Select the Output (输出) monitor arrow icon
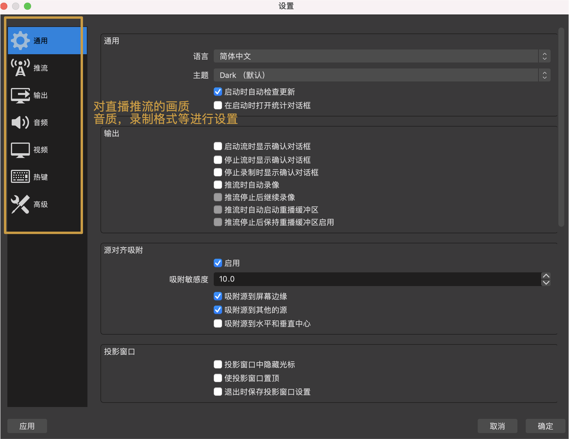The width and height of the screenshot is (569, 439). 20,95
